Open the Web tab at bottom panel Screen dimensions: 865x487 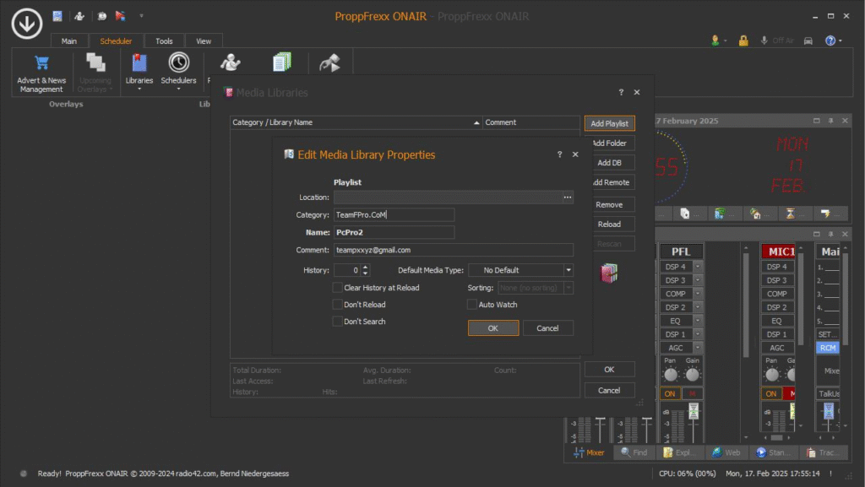click(x=725, y=452)
